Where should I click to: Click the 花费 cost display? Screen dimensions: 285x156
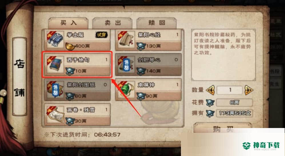pyautogui.click(x=234, y=103)
